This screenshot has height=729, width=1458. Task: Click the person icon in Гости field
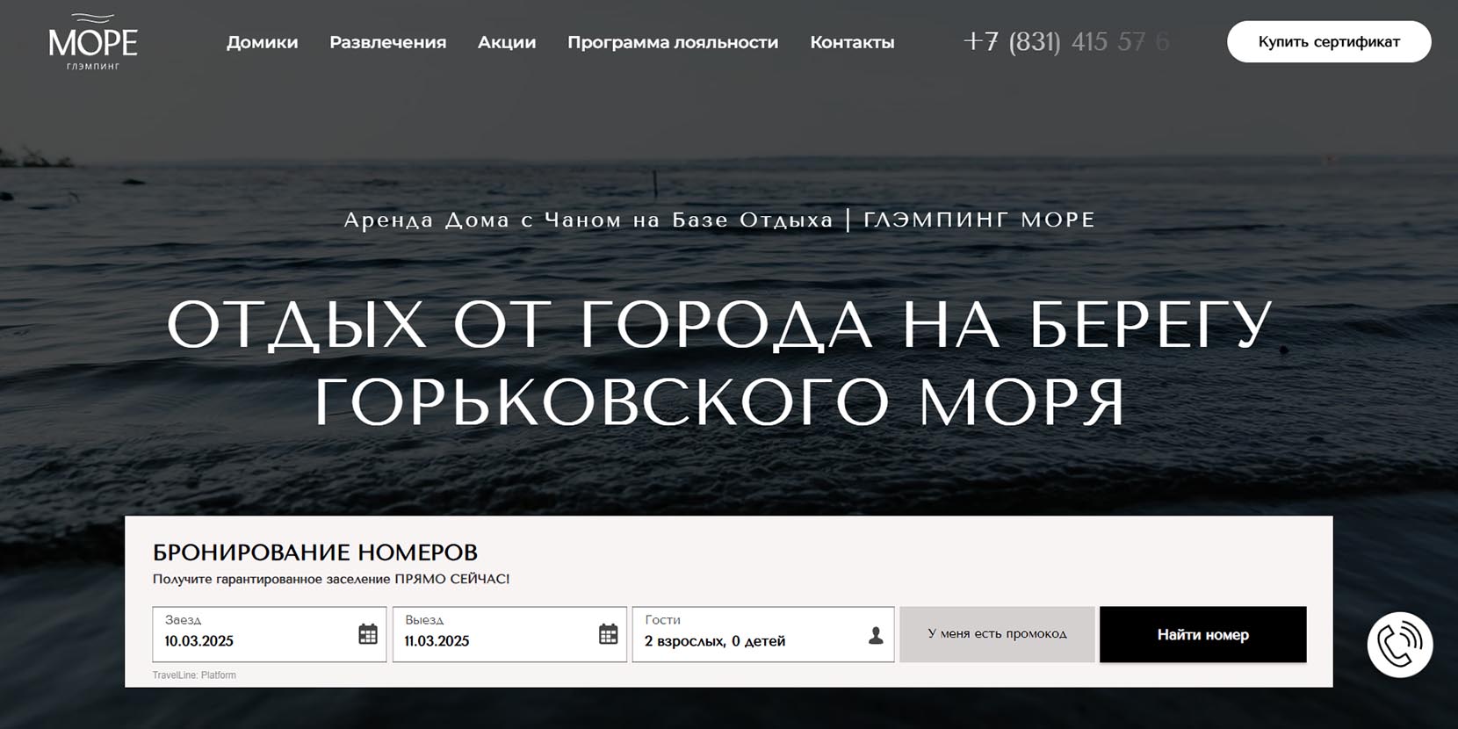click(x=876, y=635)
